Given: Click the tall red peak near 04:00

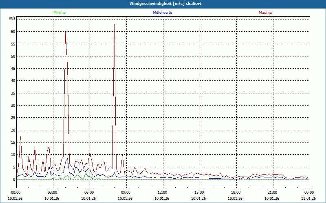Looking at the screenshot, I should point(66,32).
